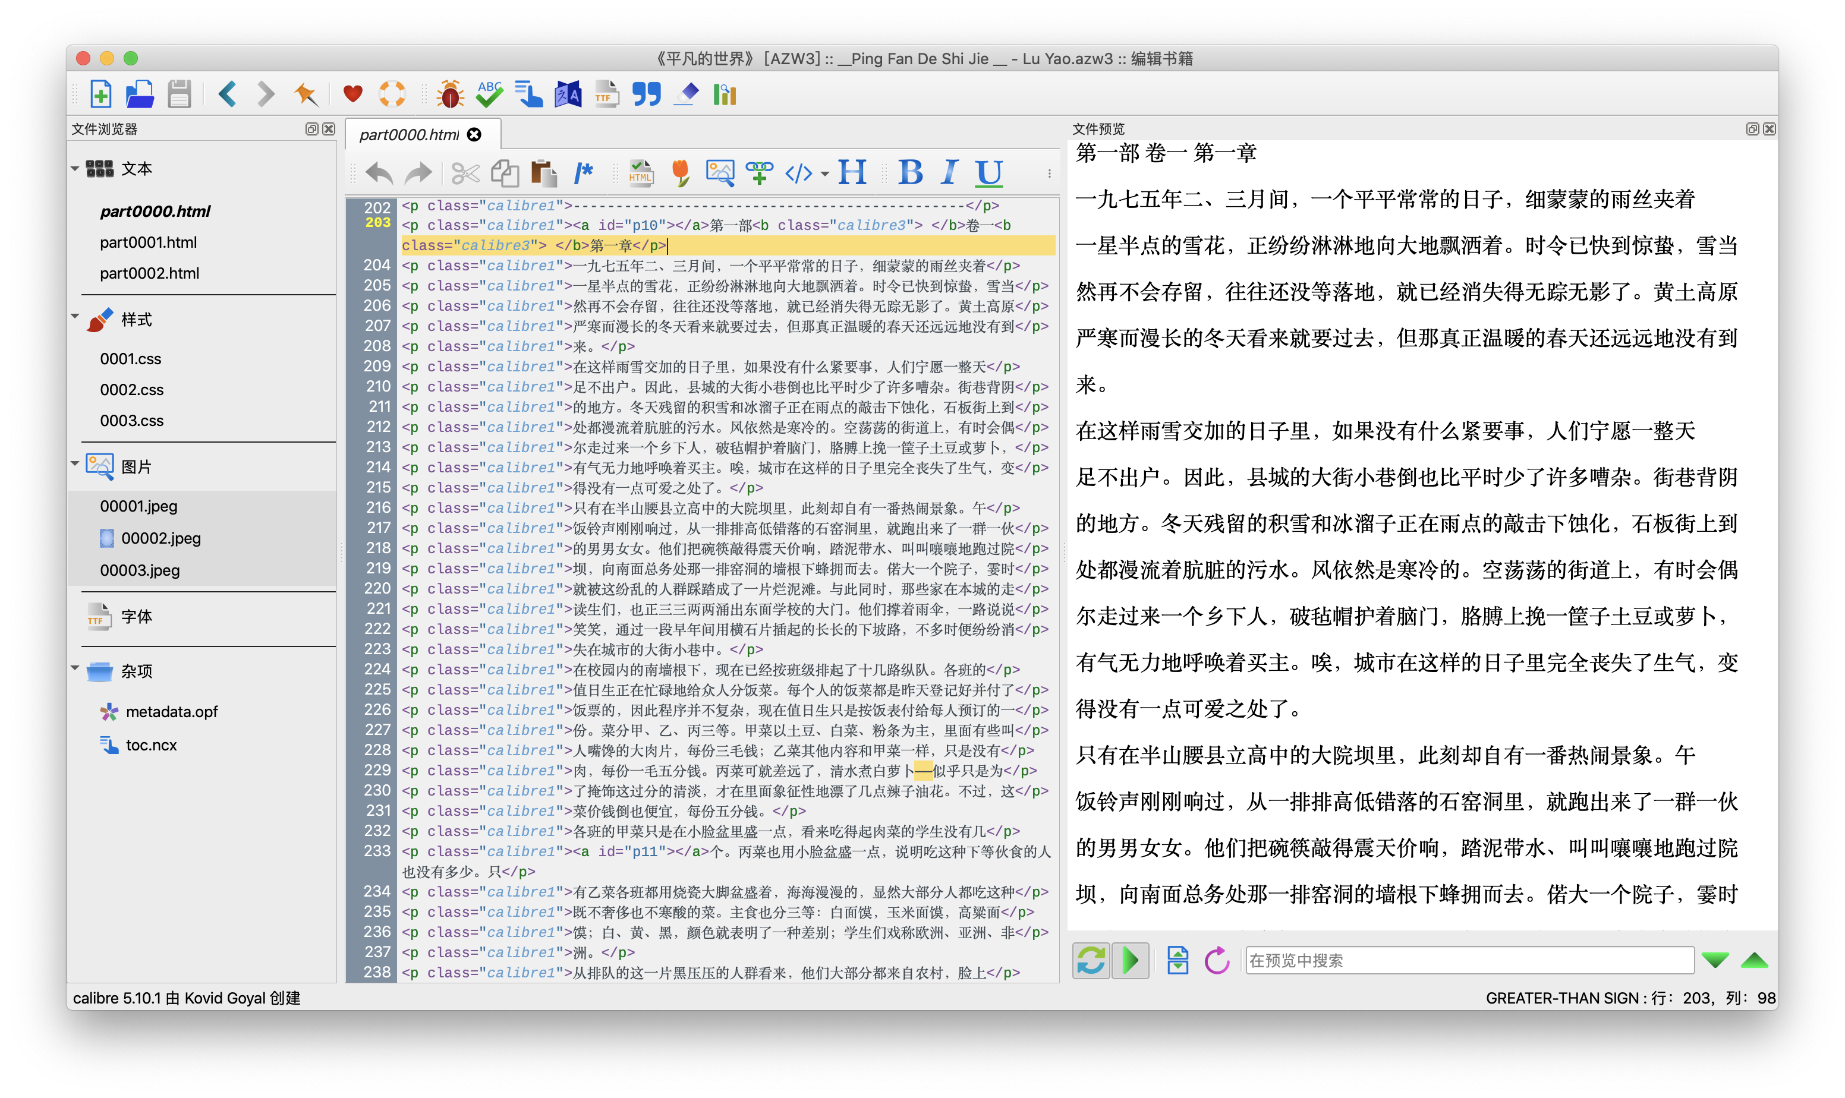Screen dimensions: 1845x1098
Task: Click the eraser cleanup icon
Action: pyautogui.click(x=686, y=94)
